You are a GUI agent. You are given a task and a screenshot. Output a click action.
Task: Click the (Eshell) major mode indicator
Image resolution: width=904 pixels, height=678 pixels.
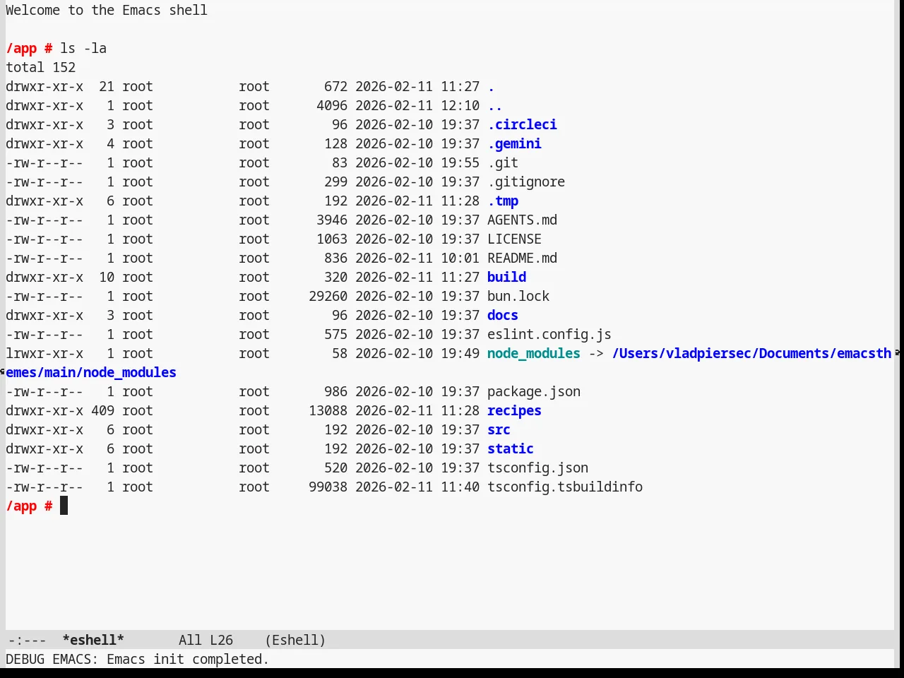point(295,640)
